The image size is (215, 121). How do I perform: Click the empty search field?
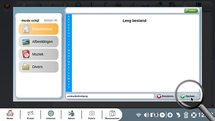pyautogui.click(x=125, y=11)
